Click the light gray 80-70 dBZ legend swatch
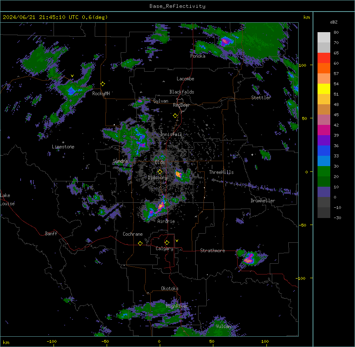 (324, 38)
